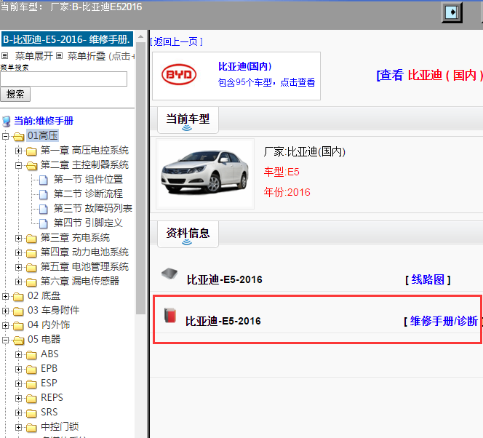
Task: Select the ABS tree label
Action: [x=49, y=354]
